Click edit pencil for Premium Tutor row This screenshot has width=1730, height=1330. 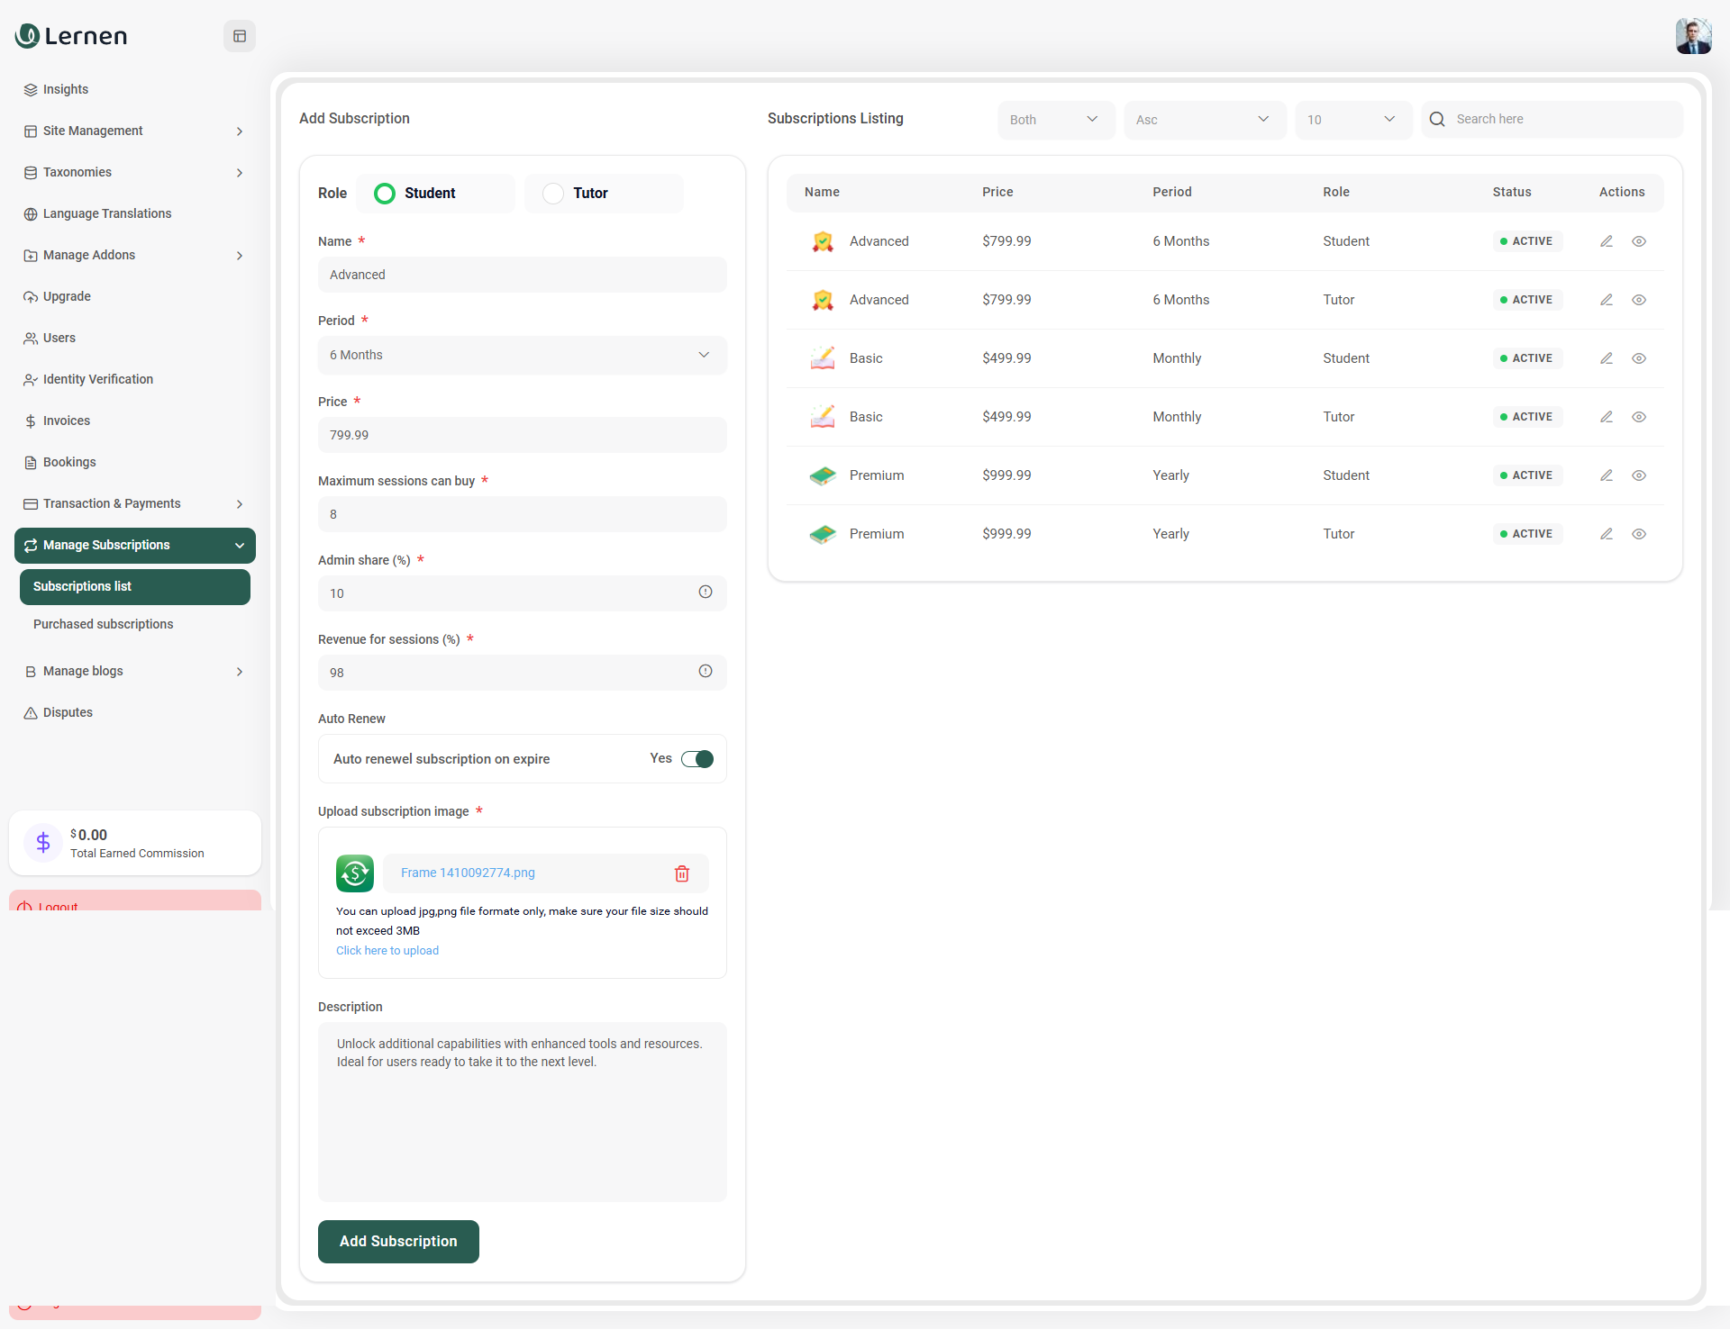[x=1606, y=534]
